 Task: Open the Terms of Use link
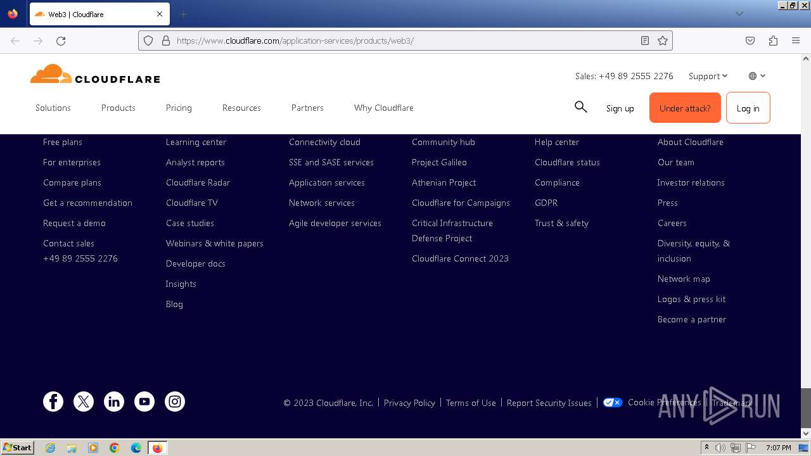(471, 403)
